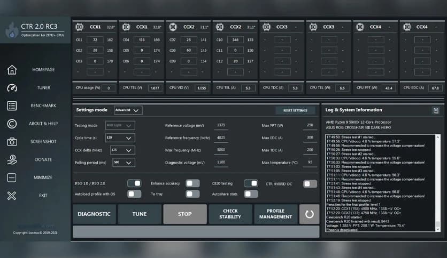Open the Settings mode Advanced dropdown
The height and width of the screenshot is (258, 447).
[x=128, y=110]
